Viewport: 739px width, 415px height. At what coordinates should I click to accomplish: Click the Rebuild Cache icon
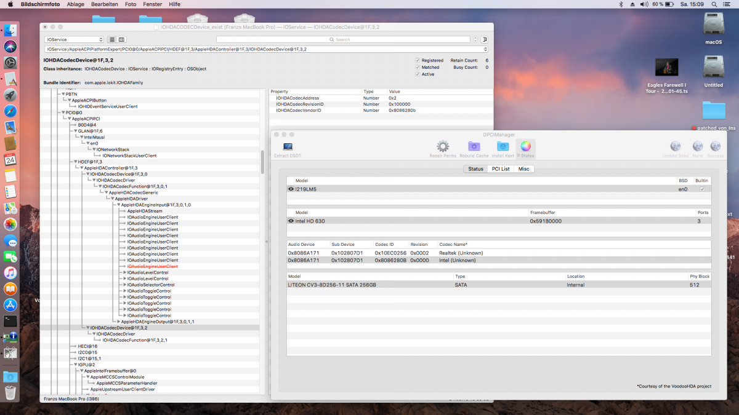point(474,148)
